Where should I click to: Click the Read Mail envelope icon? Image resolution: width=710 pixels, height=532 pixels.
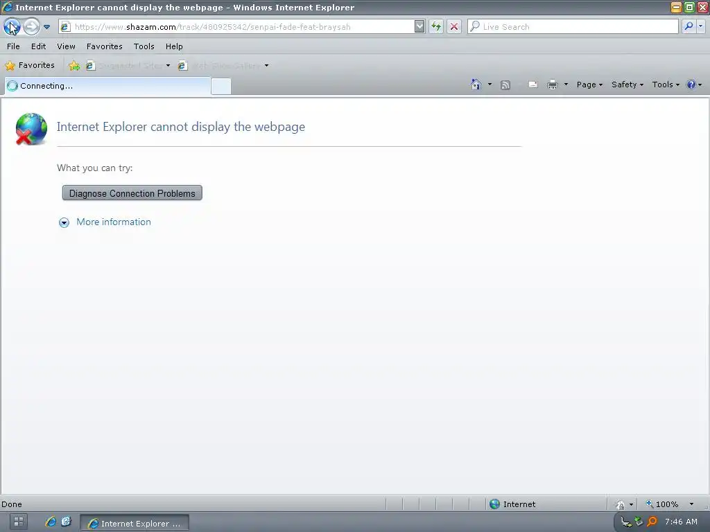coord(533,85)
